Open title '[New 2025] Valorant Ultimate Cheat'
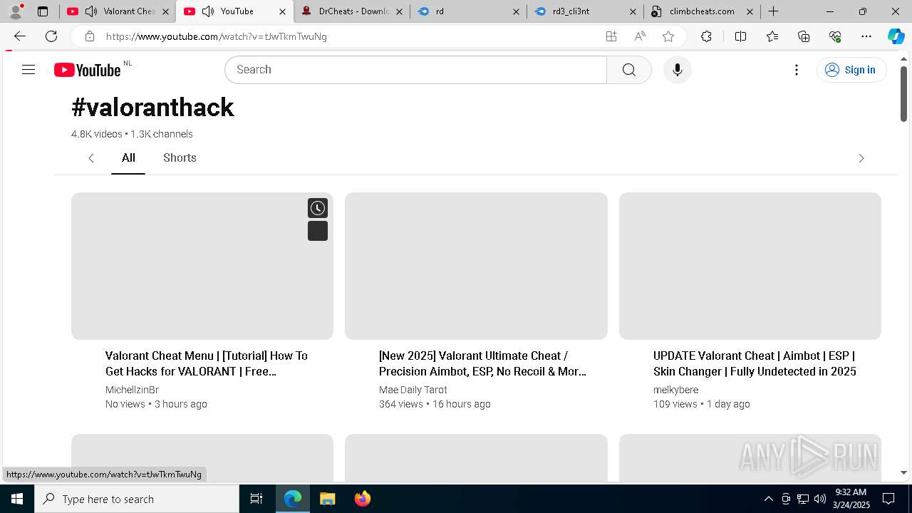Image resolution: width=912 pixels, height=513 pixels. 482,363
